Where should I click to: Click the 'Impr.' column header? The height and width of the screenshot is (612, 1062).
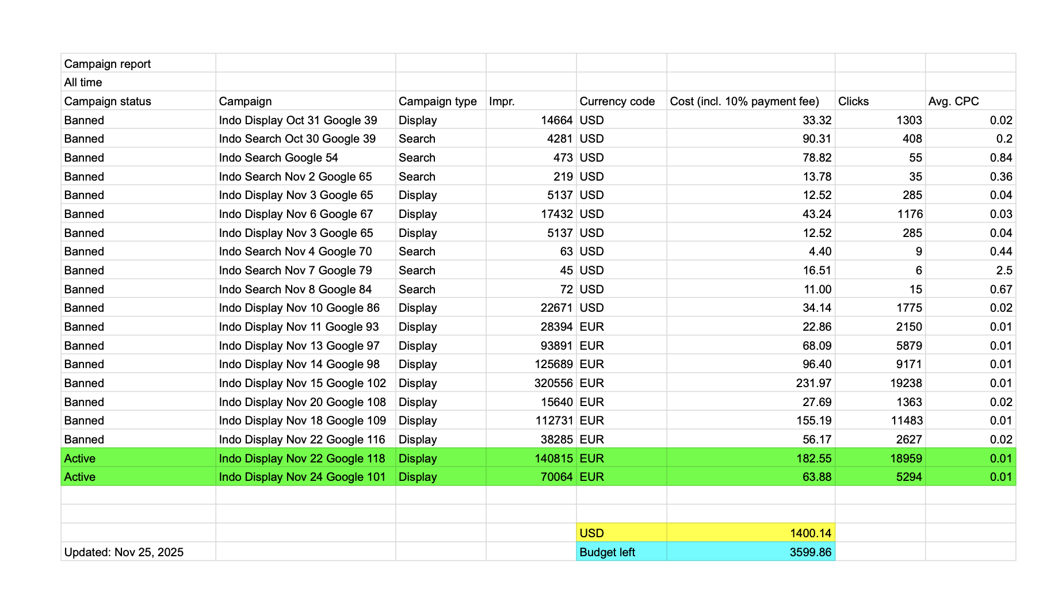tap(531, 101)
